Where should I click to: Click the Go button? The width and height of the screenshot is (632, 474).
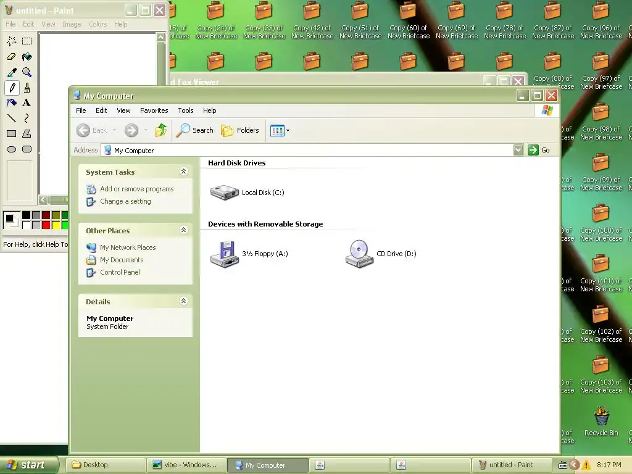[x=539, y=150]
